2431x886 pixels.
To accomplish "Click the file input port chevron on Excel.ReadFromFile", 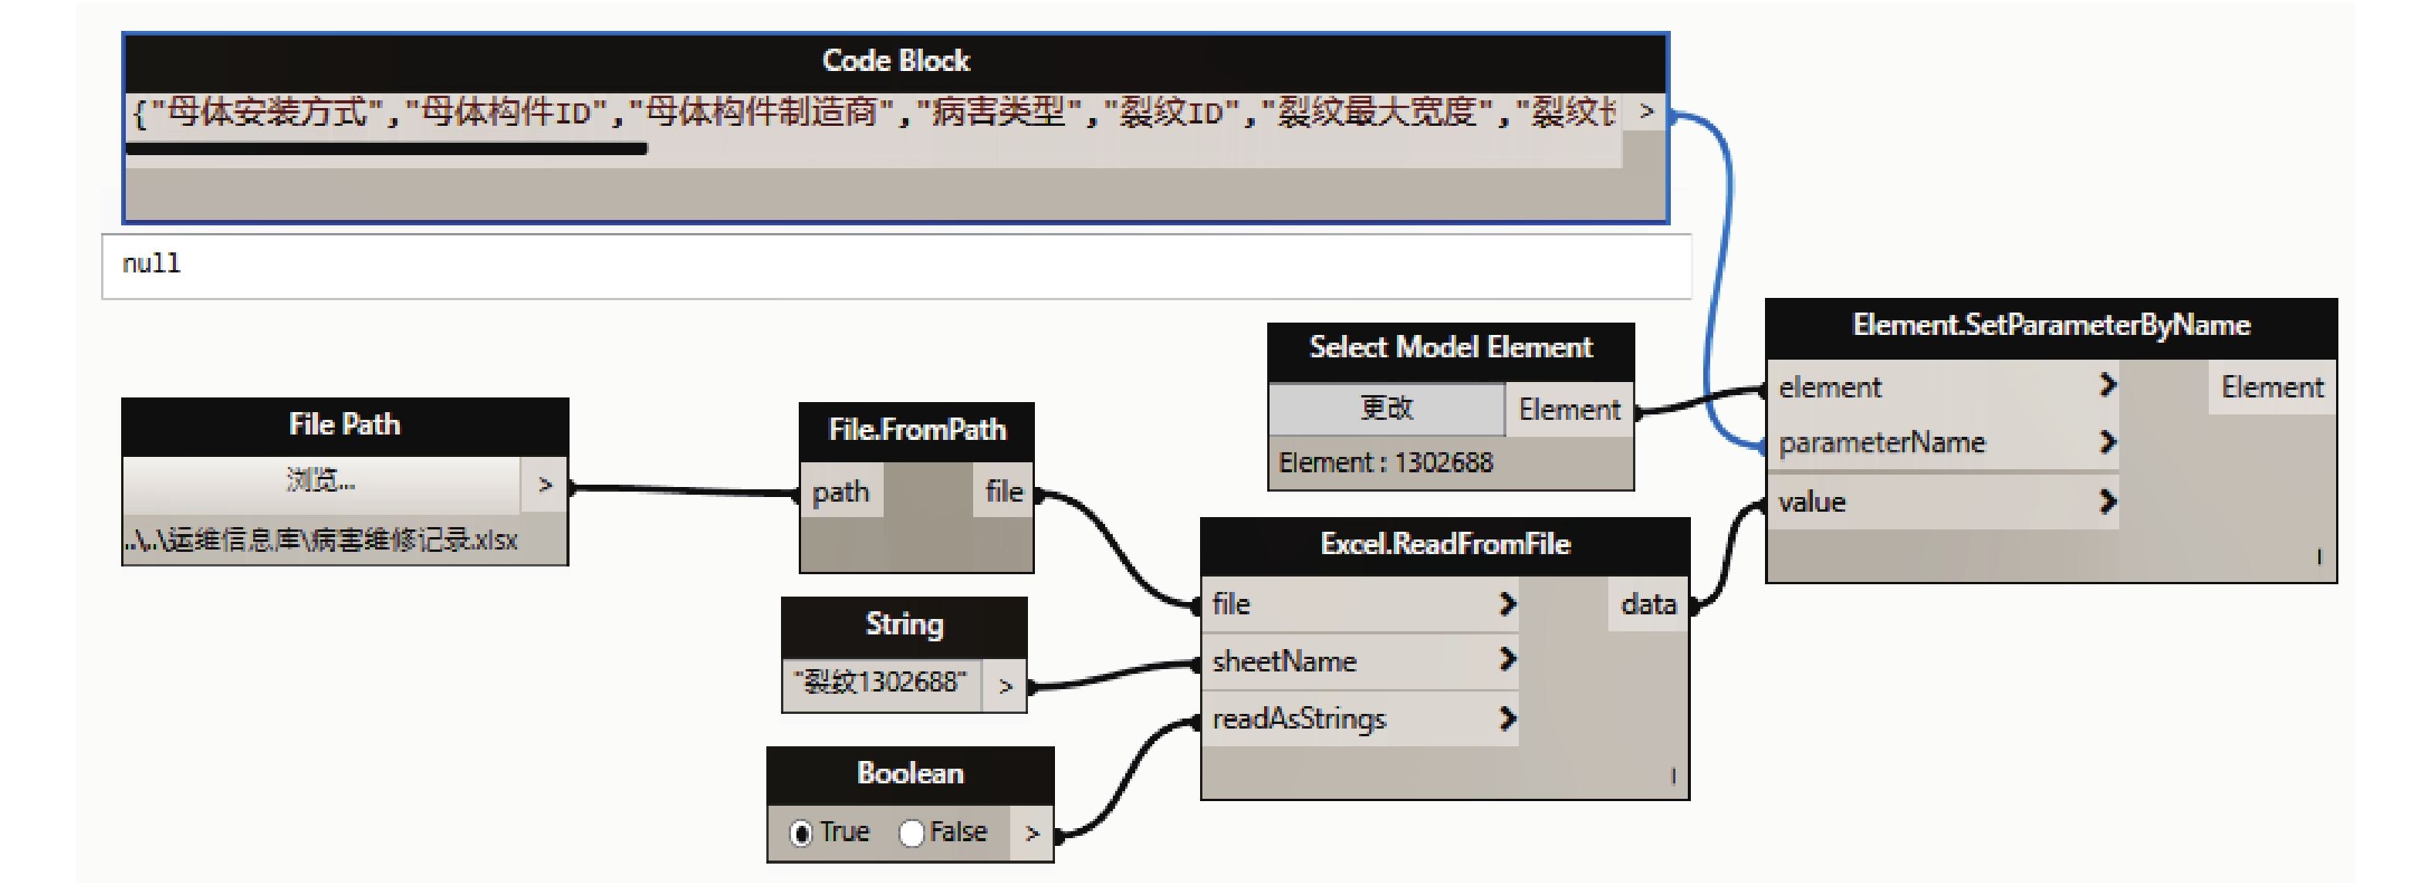I will coord(1507,604).
